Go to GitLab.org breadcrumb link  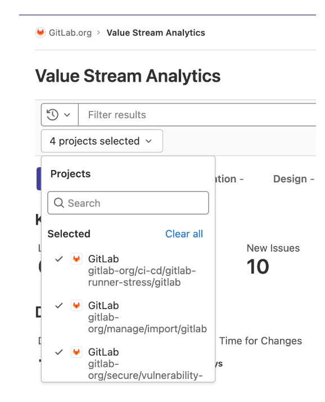[x=70, y=33]
